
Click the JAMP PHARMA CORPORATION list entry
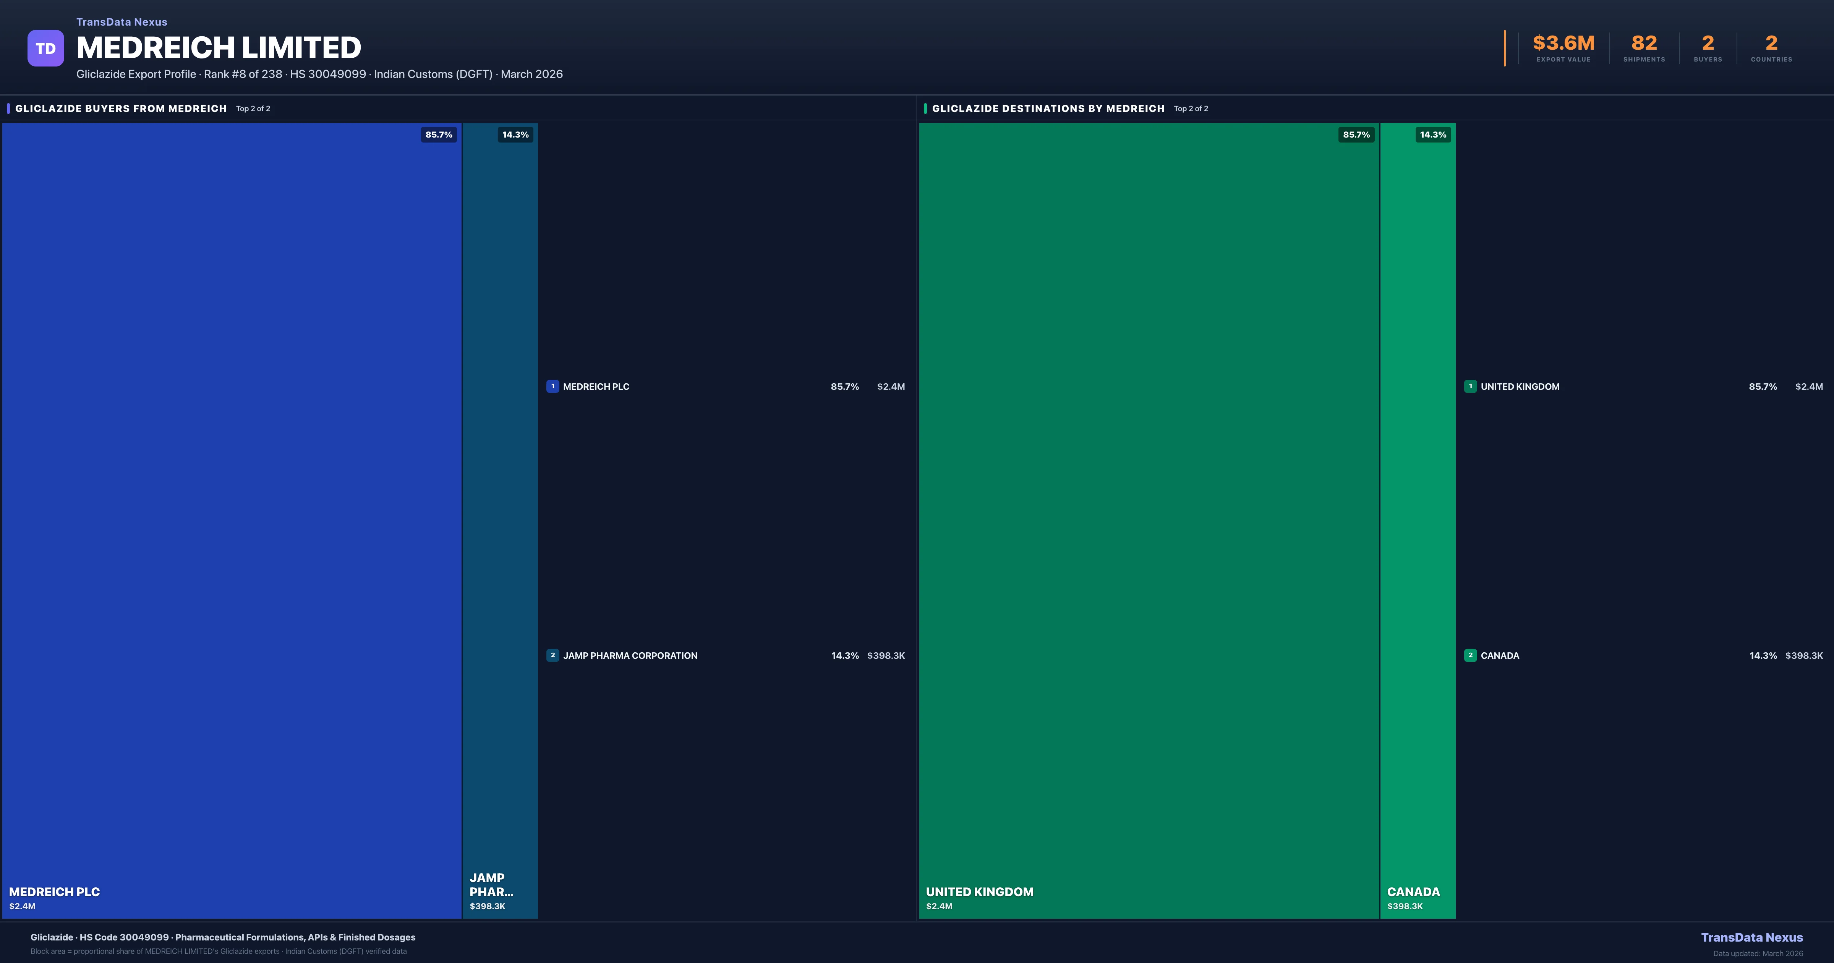[630, 655]
